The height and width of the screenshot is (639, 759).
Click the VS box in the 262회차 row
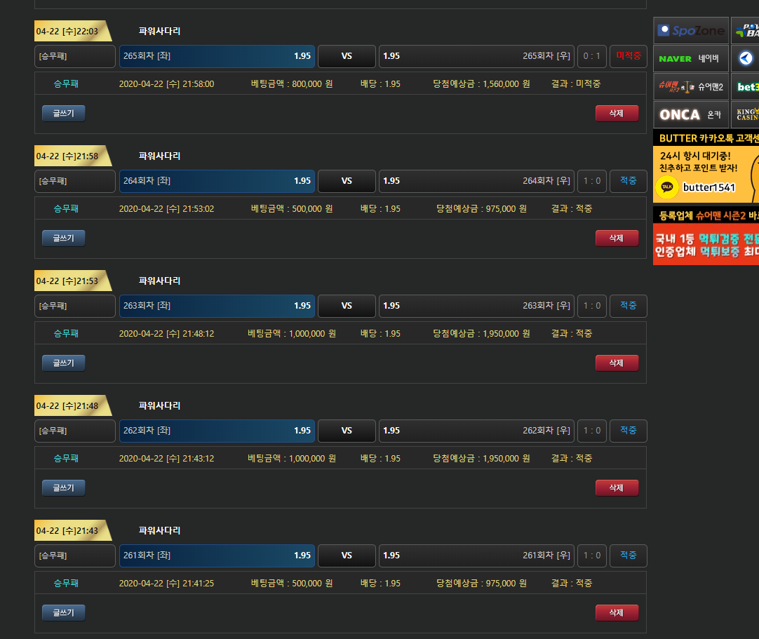[347, 431]
